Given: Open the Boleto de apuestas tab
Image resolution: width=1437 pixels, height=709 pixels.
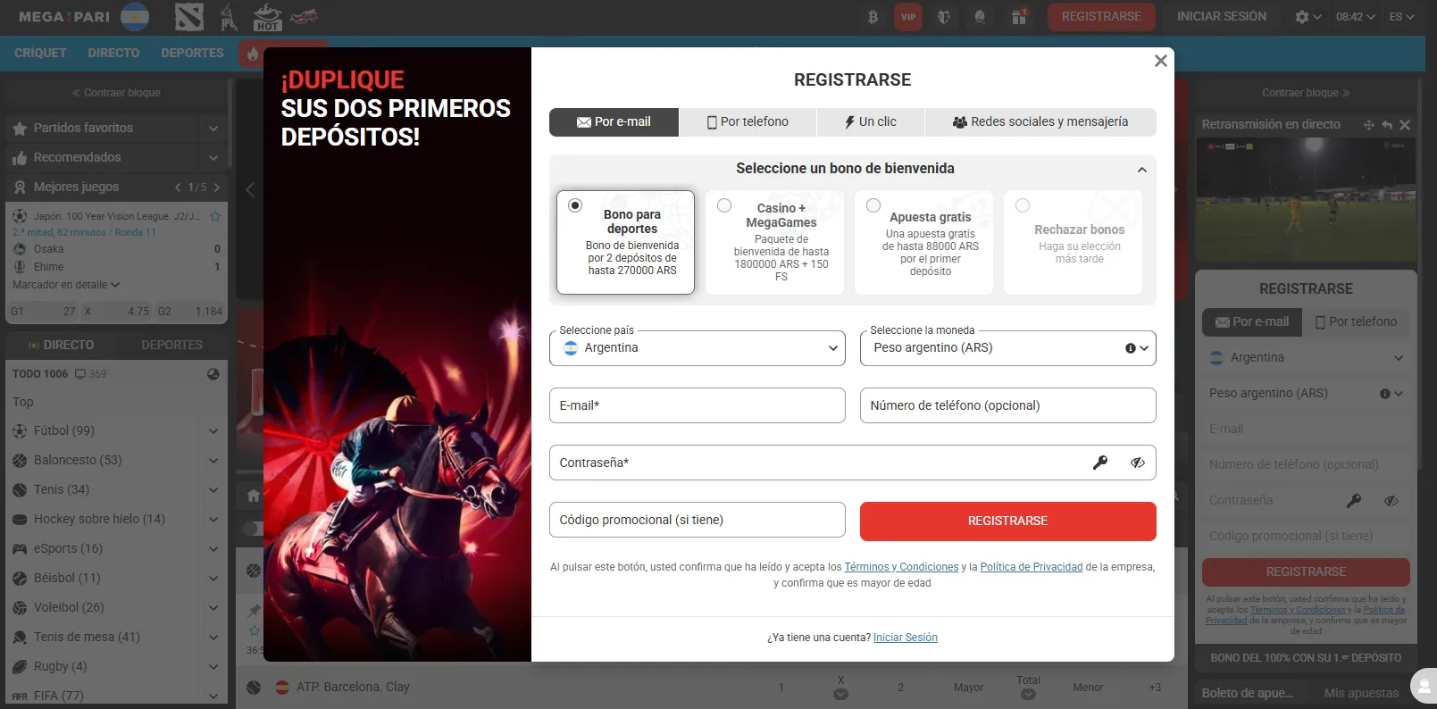Looking at the screenshot, I should coord(1248,693).
